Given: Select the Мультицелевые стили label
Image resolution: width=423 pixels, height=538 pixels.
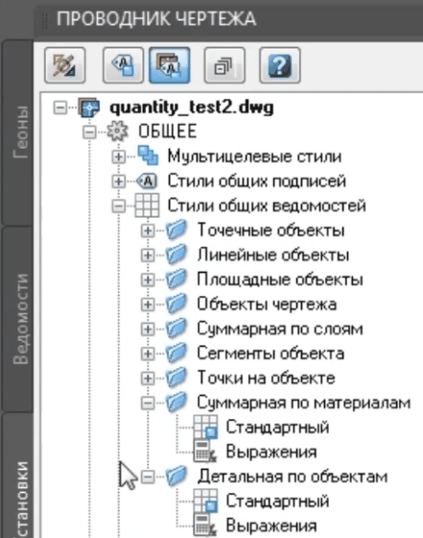Looking at the screenshot, I should point(254,157).
